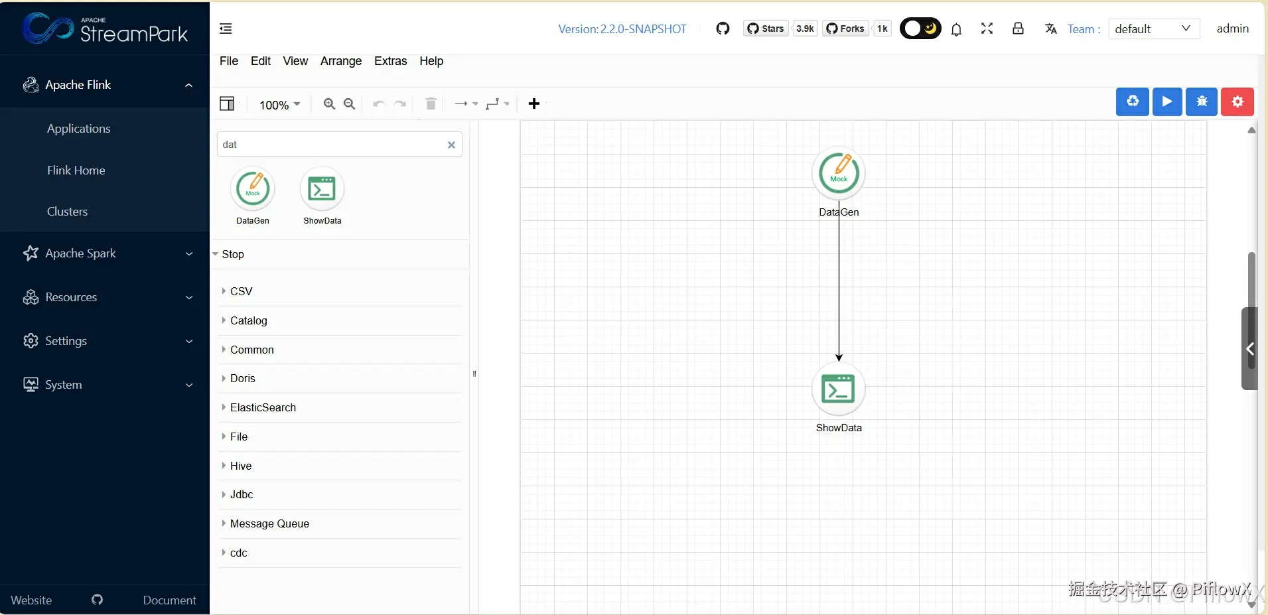Open the Edit menu

pos(261,61)
